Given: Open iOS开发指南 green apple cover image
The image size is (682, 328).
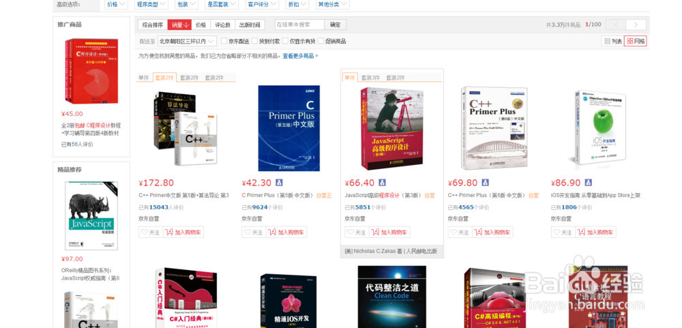Looking at the screenshot, I should point(600,127).
